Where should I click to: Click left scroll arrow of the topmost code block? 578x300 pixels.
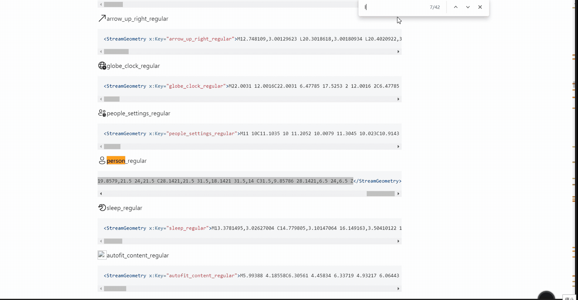click(x=101, y=4)
